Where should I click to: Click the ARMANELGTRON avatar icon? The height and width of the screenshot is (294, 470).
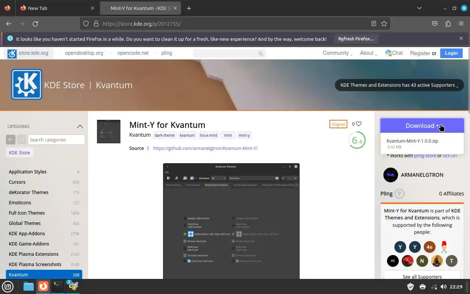(x=391, y=175)
